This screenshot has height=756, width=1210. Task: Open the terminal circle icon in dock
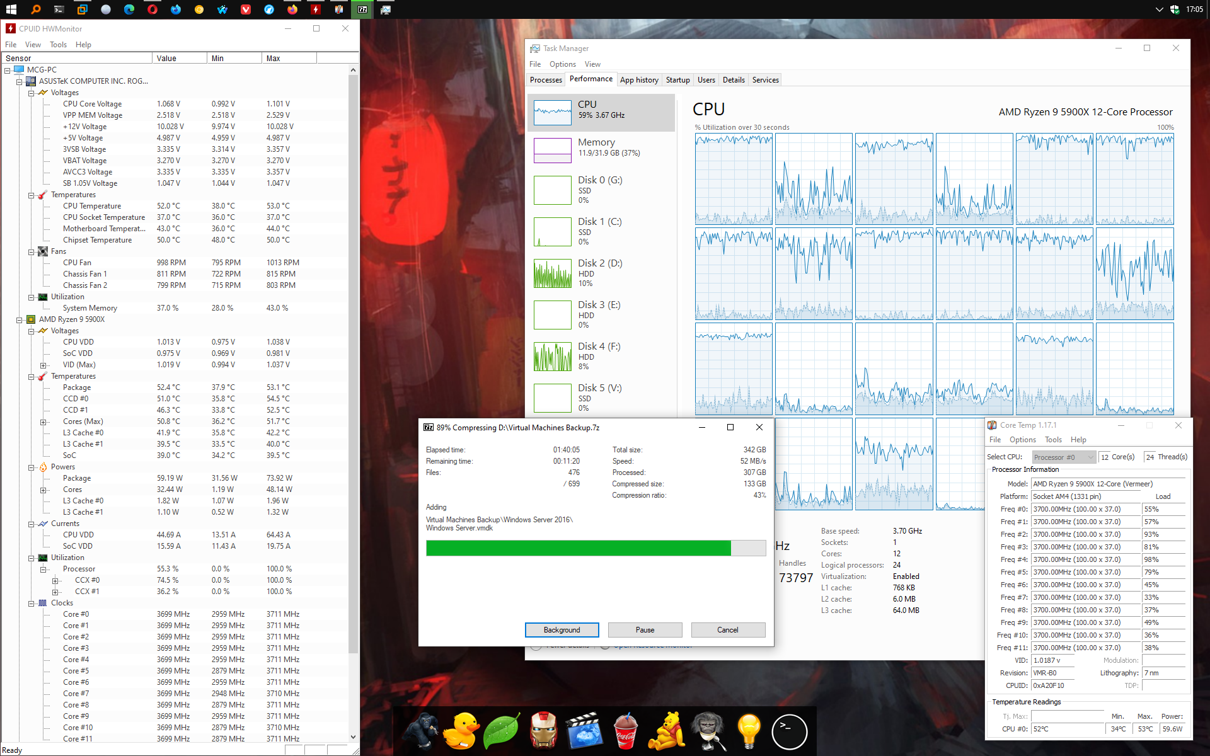[x=789, y=731]
